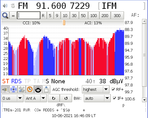The height and width of the screenshot is (118, 148).
Task: Select 89.7 in the AF list
Action: click(129, 37)
